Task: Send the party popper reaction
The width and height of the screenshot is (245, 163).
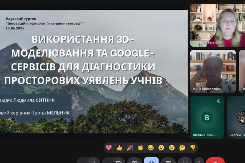Action: (130, 148)
